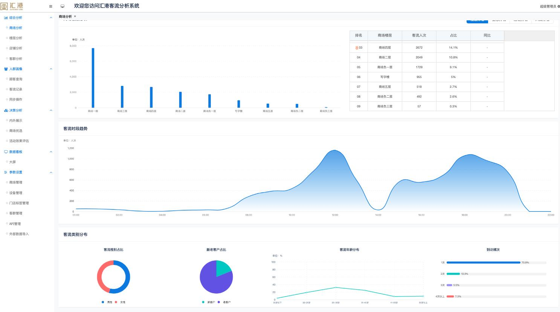Toggle the 女性 legend in gender chart

click(120, 302)
